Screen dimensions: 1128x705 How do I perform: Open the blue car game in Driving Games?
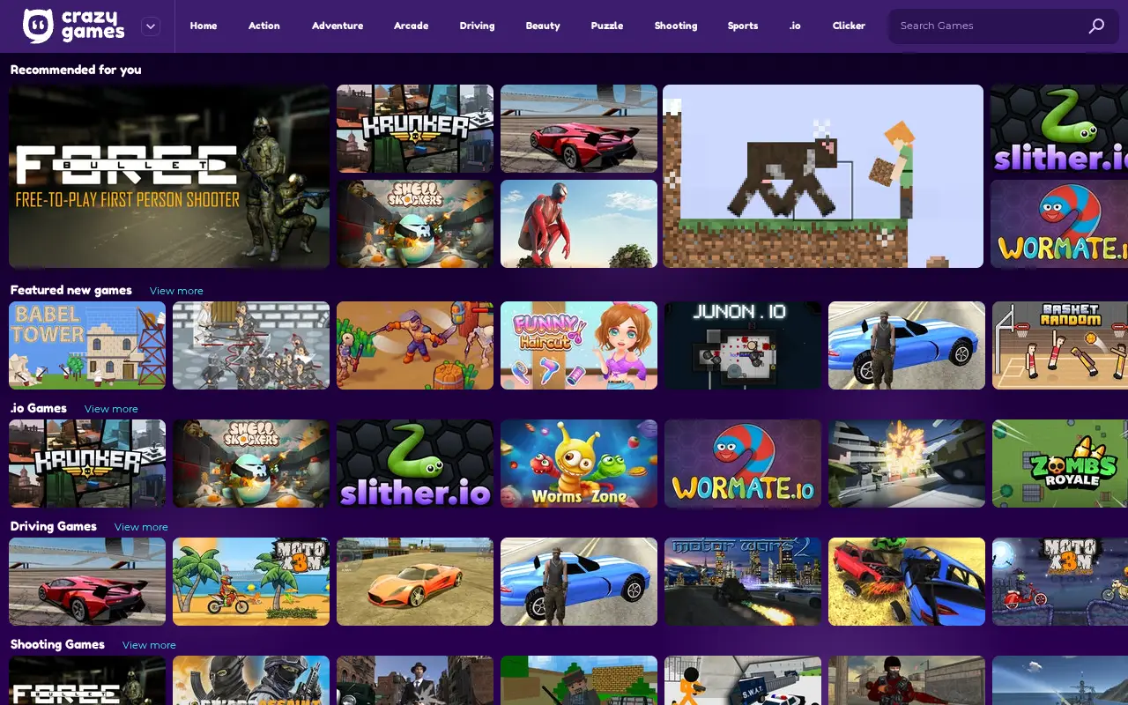pyautogui.click(x=579, y=582)
